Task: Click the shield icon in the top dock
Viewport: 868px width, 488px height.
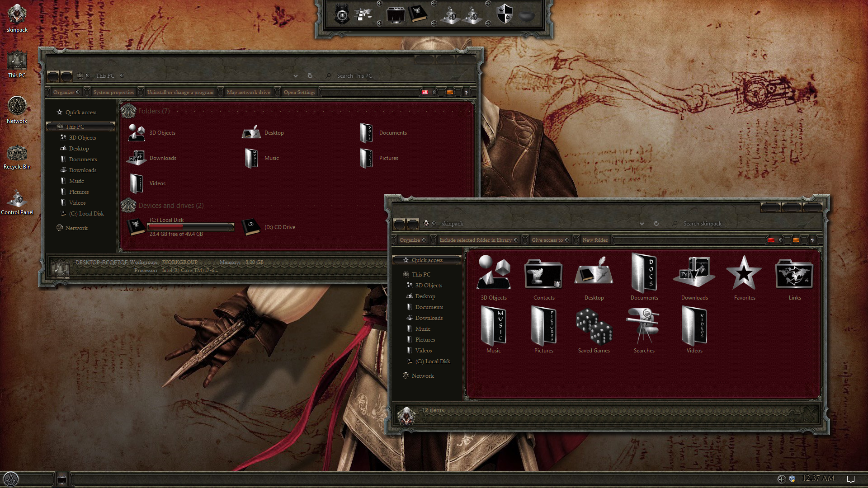Action: point(505,14)
